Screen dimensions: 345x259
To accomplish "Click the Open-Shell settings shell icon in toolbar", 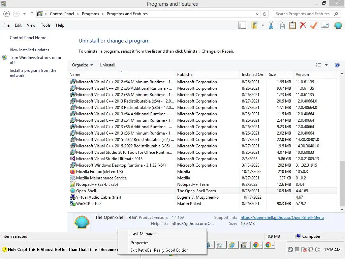I will (338, 25).
